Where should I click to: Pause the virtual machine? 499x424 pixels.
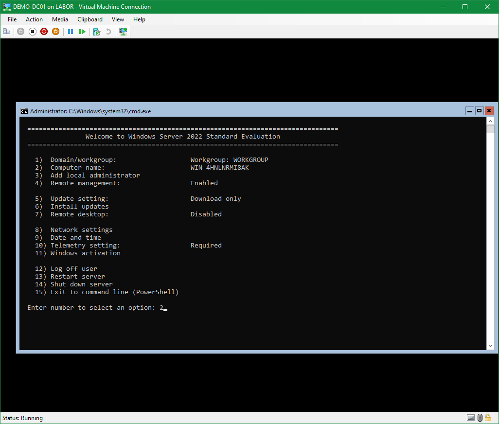(x=71, y=32)
